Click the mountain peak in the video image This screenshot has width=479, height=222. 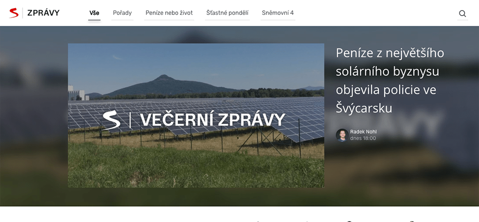tap(164, 77)
